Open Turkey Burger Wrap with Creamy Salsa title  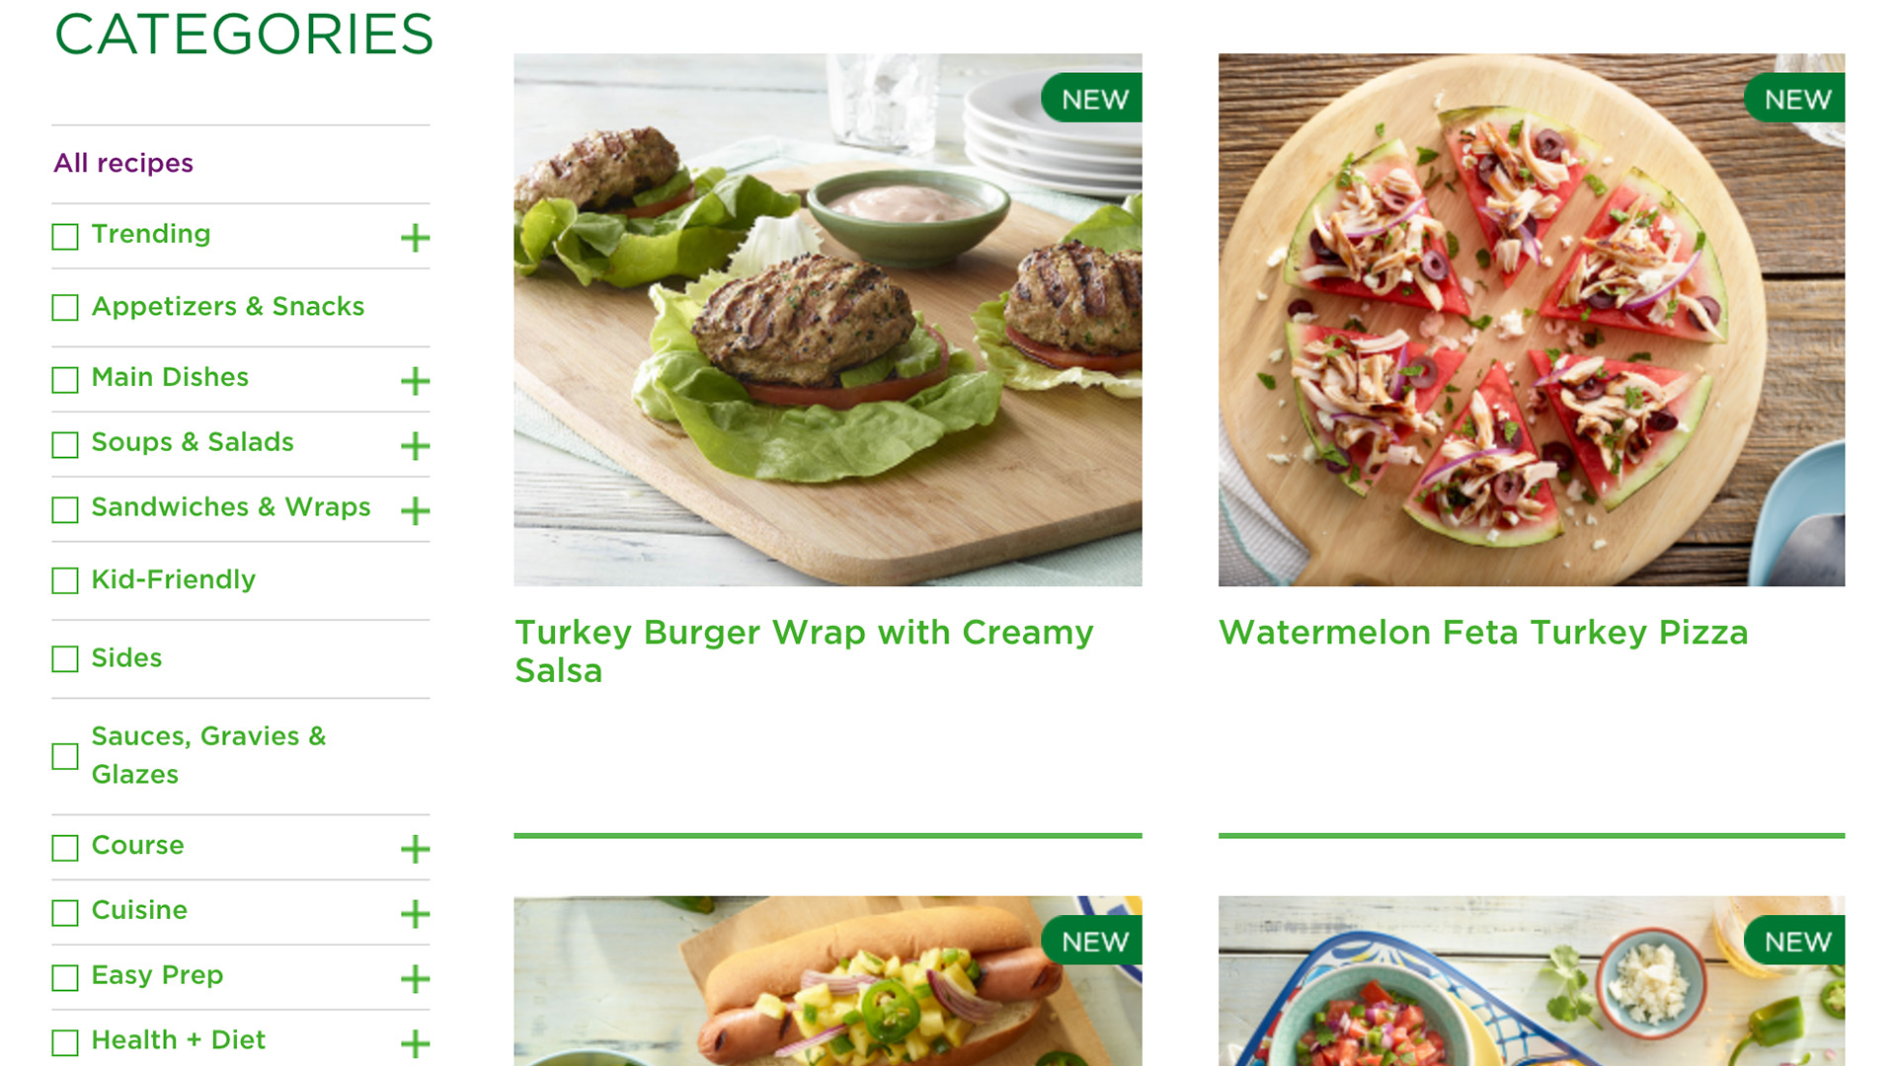[x=804, y=651]
